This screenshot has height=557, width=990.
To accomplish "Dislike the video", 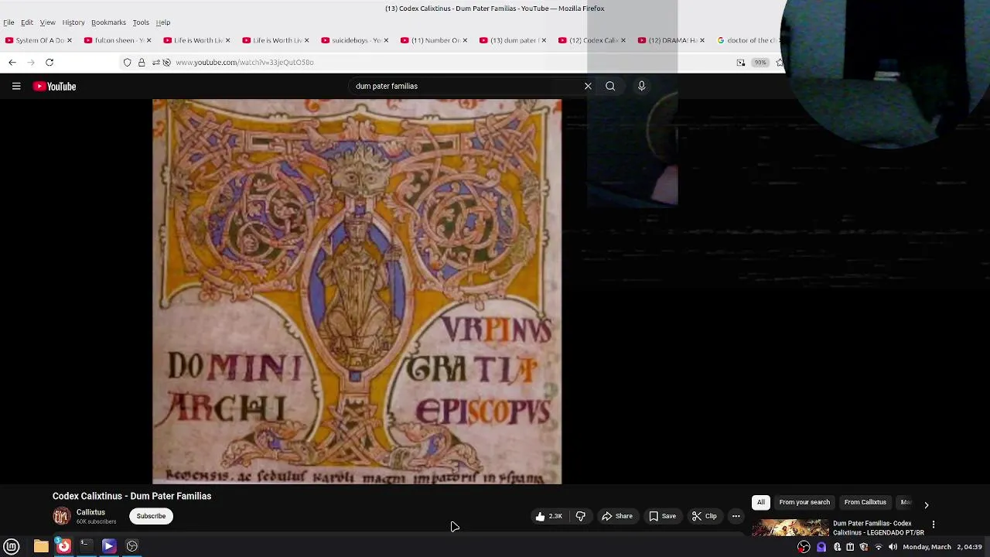I will click(581, 516).
